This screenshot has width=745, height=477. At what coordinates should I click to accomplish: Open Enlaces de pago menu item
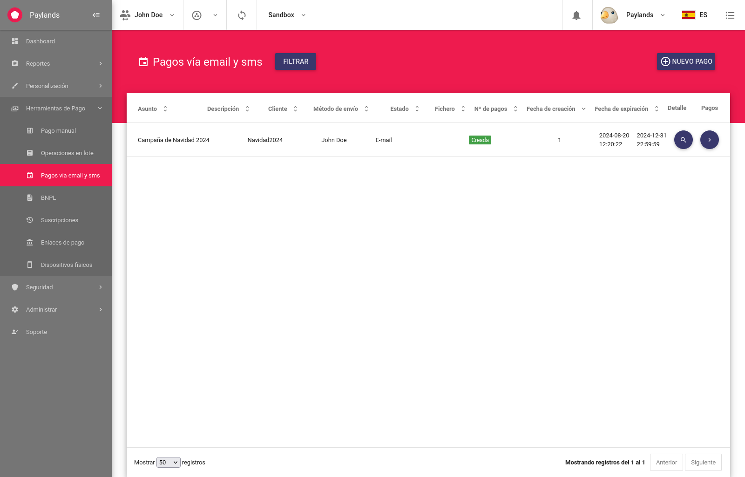click(56, 242)
